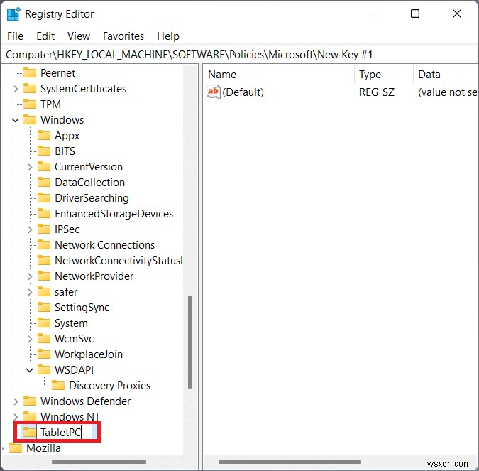The width and height of the screenshot is (479, 471).
Task: Select the Network Connections key label
Action: pyautogui.click(x=104, y=244)
